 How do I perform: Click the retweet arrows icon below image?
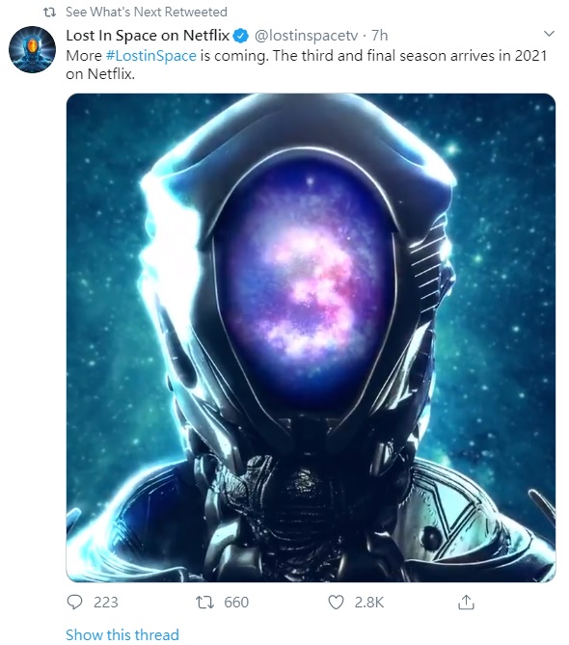(x=204, y=603)
